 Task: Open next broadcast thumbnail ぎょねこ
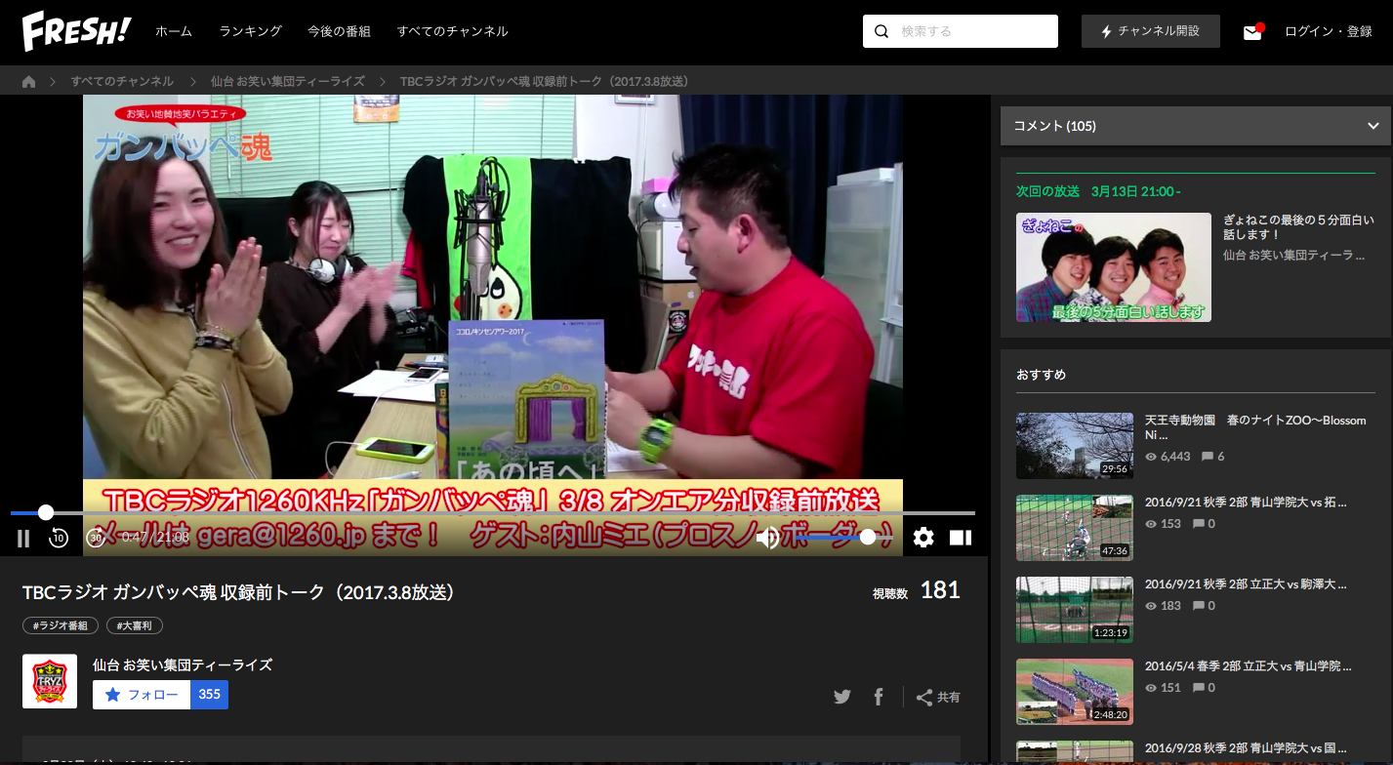(1114, 267)
